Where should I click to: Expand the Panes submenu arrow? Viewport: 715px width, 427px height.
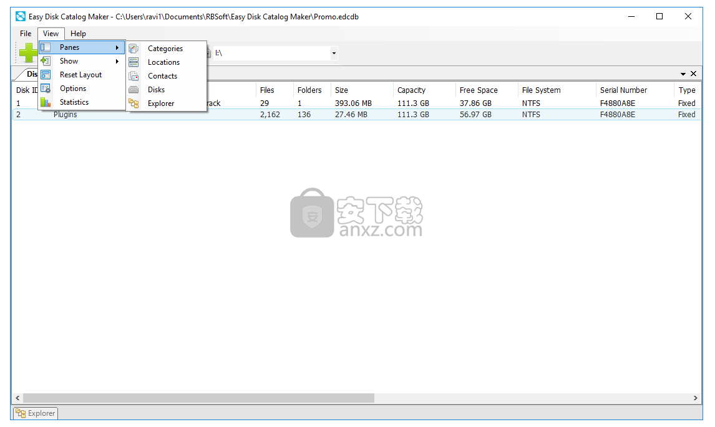click(117, 47)
